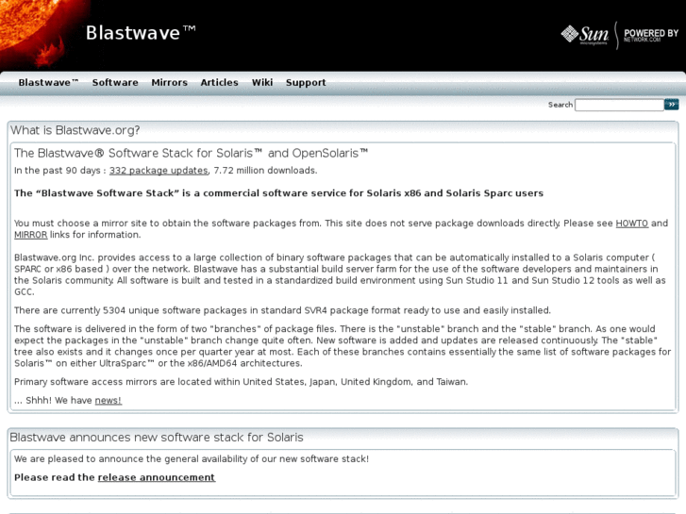Viewport: 686px width, 514px height.
Task: Click the Blastwave header title logo
Action: tap(141, 33)
